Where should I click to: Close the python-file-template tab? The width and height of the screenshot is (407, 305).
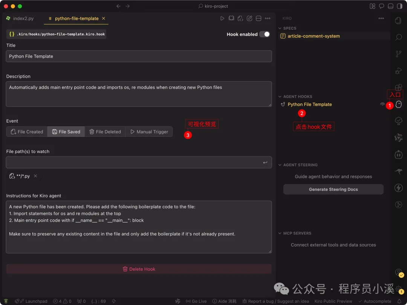pyautogui.click(x=104, y=18)
